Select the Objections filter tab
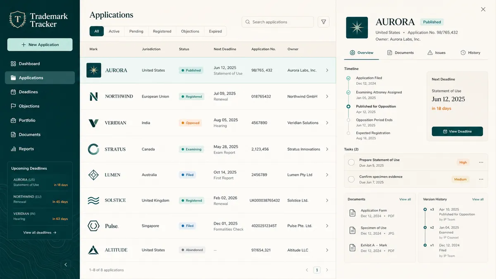 [x=190, y=31]
